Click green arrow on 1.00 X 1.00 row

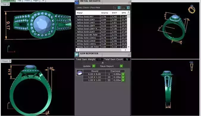pyautogui.click(x=123, y=80)
